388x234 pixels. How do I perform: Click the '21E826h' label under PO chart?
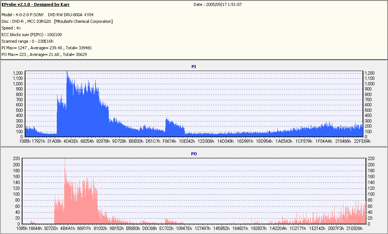tap(354, 228)
